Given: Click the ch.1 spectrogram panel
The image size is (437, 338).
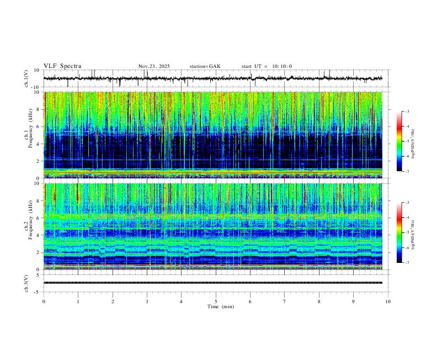Looking at the screenshot, I should (213, 135).
